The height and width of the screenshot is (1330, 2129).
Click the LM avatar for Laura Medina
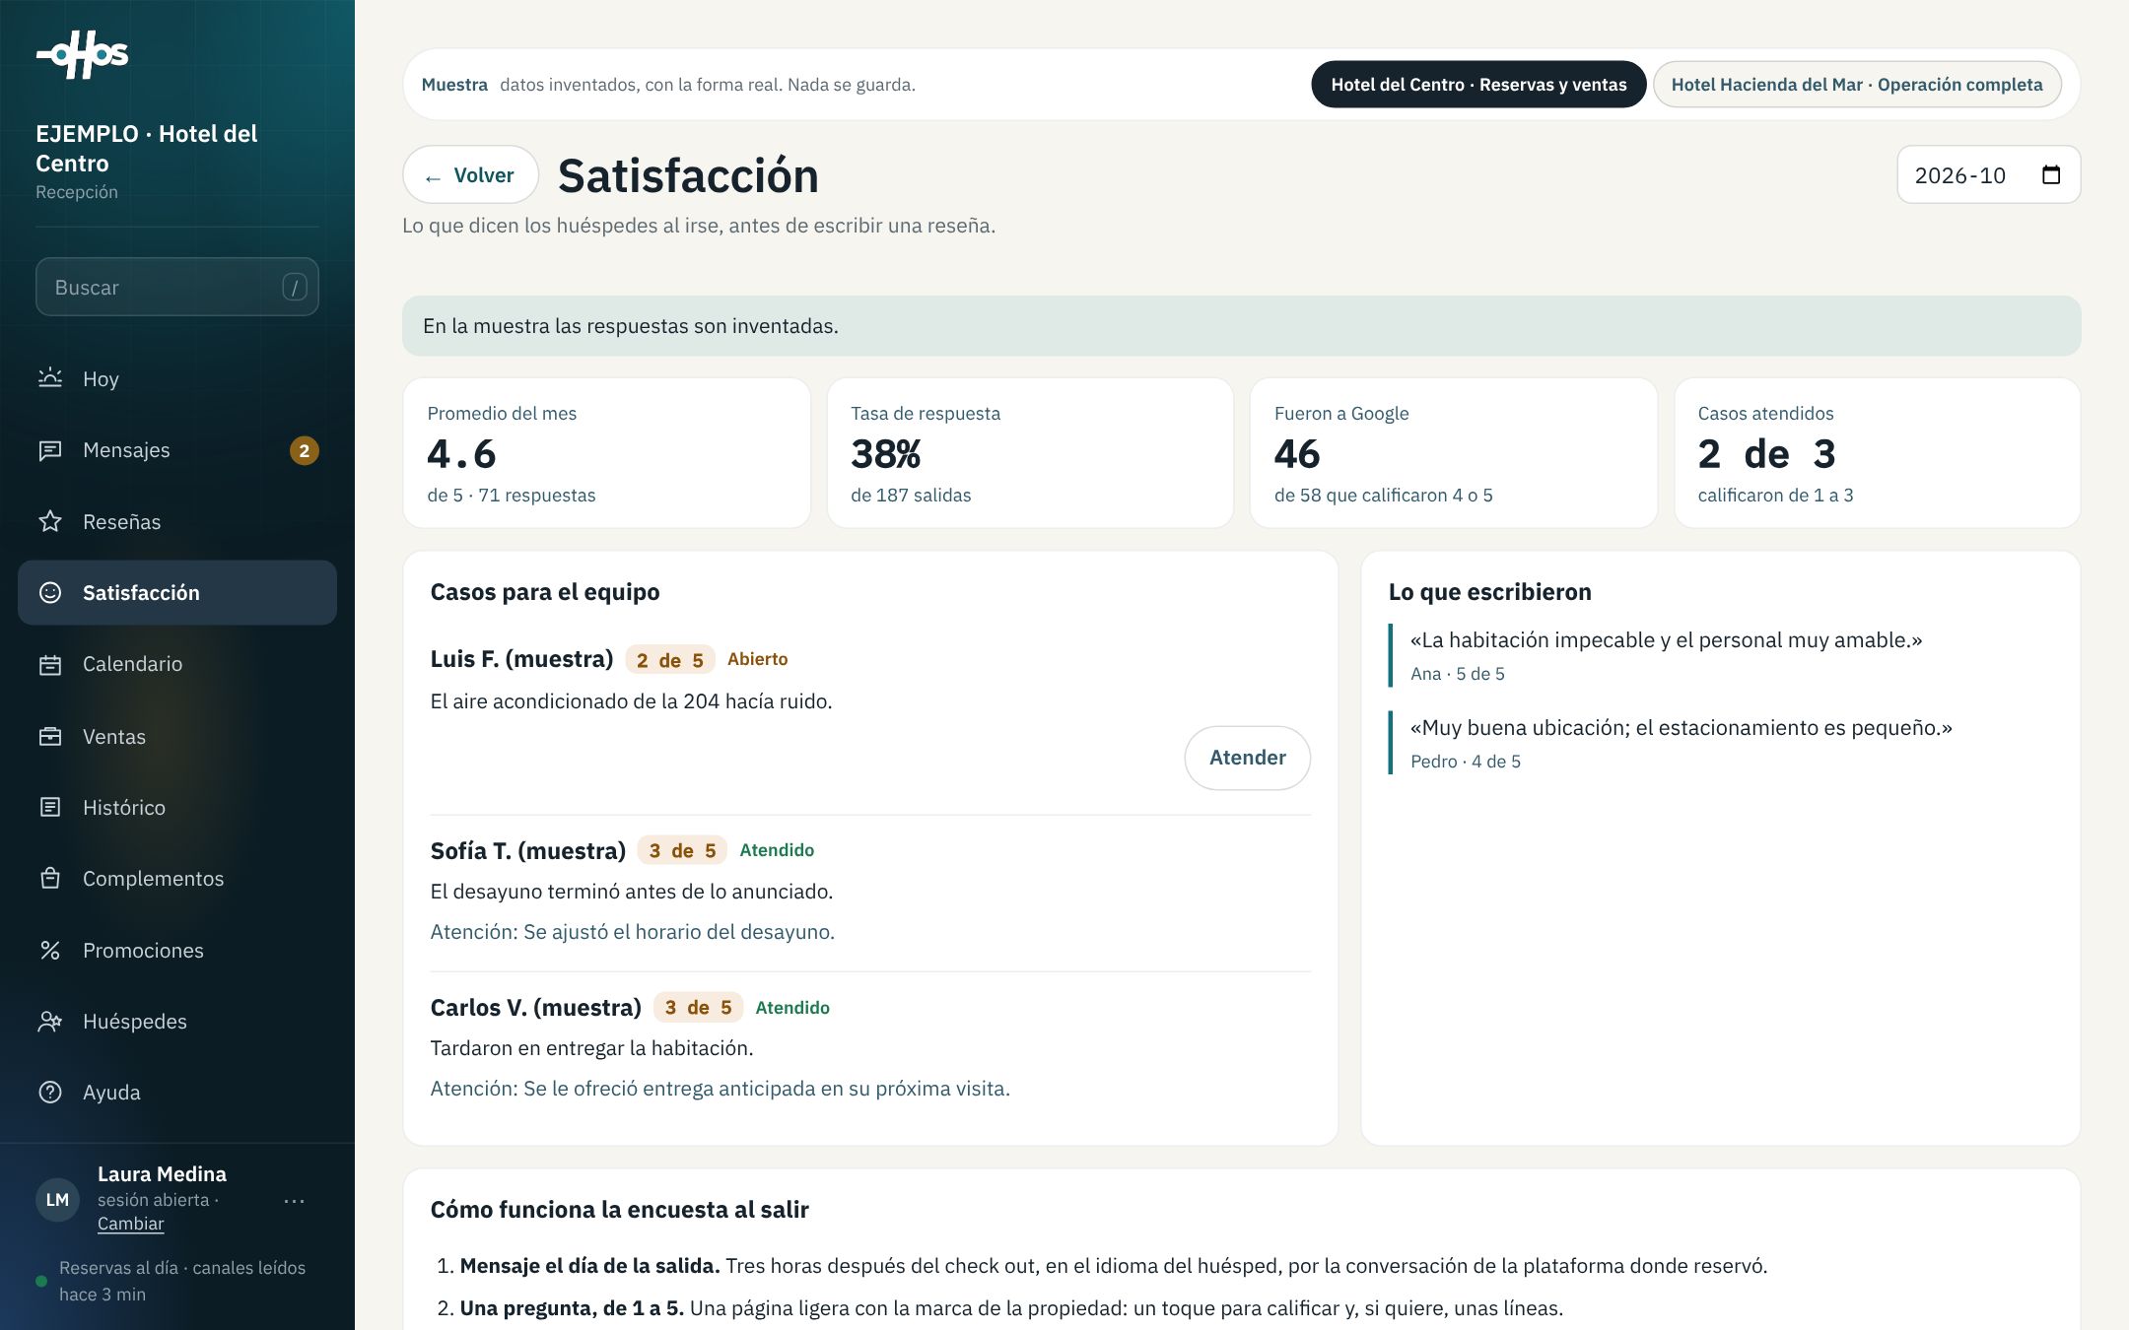57,1199
